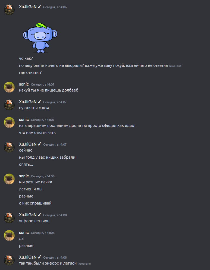Click sonic's avatar beside the 'да' message
This screenshot has width=210, height=270.
point(9,236)
